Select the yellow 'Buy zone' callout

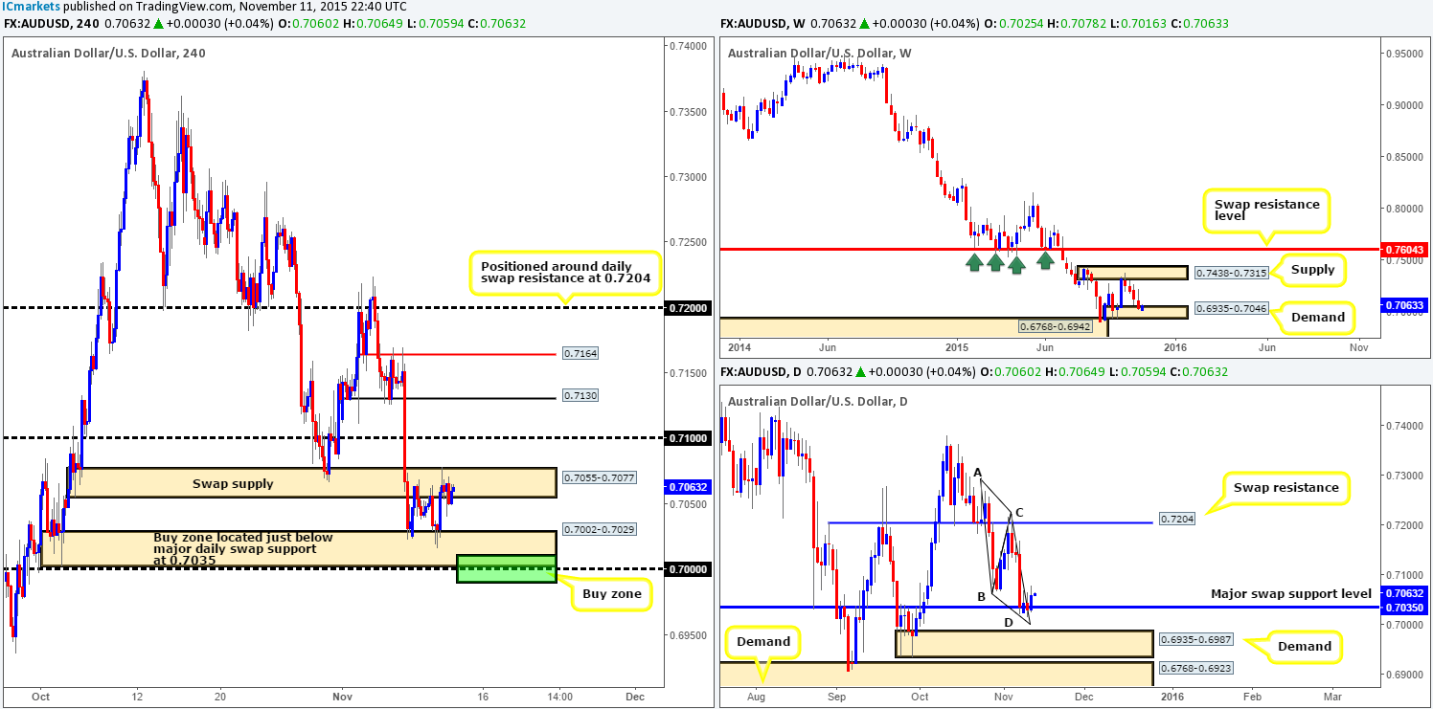[x=612, y=594]
